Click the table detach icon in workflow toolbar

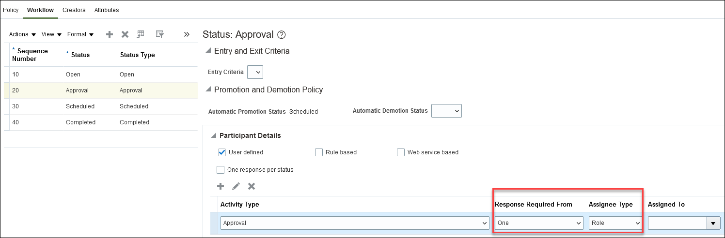point(141,34)
